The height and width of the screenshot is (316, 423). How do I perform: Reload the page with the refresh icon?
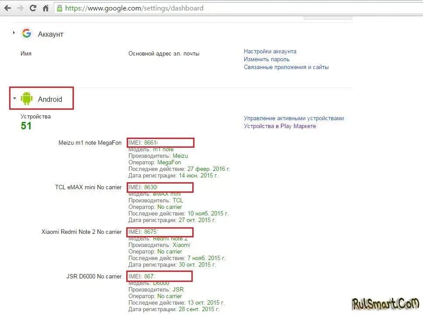point(33,8)
